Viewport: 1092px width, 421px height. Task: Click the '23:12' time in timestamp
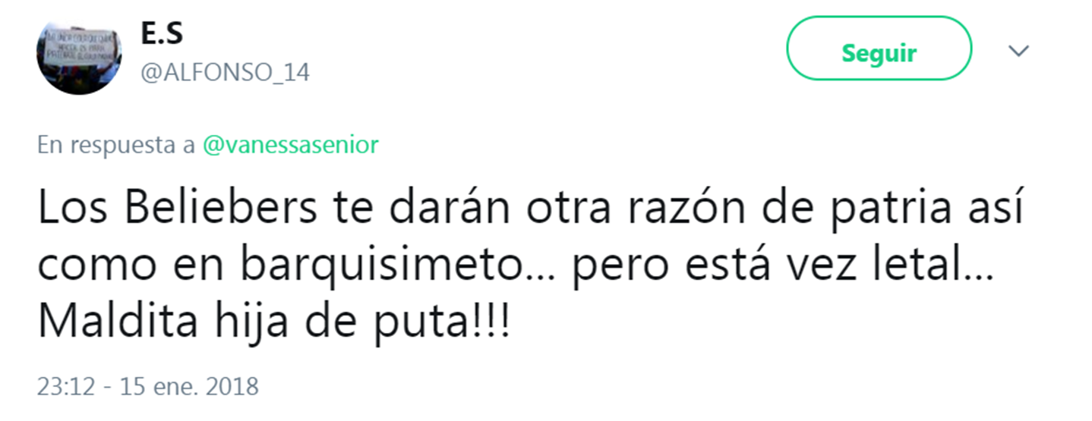click(65, 387)
